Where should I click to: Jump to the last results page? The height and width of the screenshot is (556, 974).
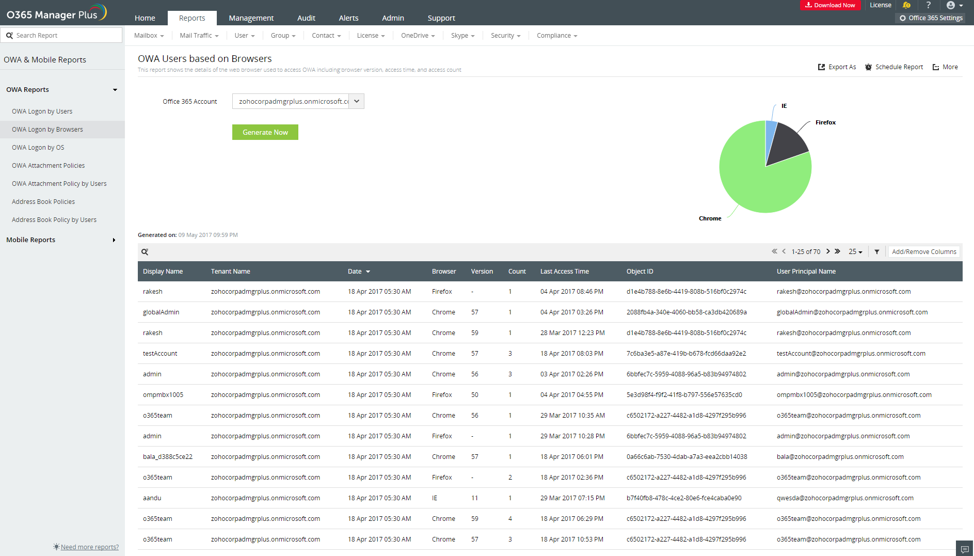(837, 251)
